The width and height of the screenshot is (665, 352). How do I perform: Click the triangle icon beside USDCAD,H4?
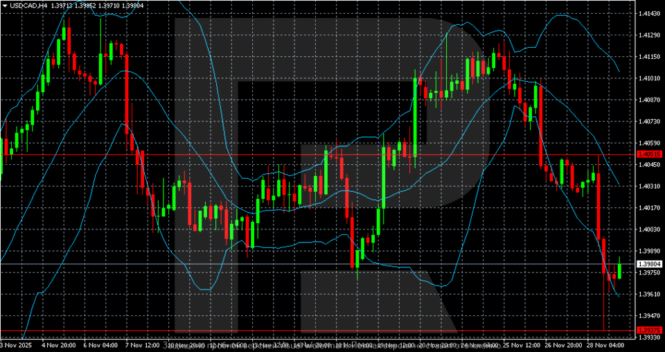4,5
